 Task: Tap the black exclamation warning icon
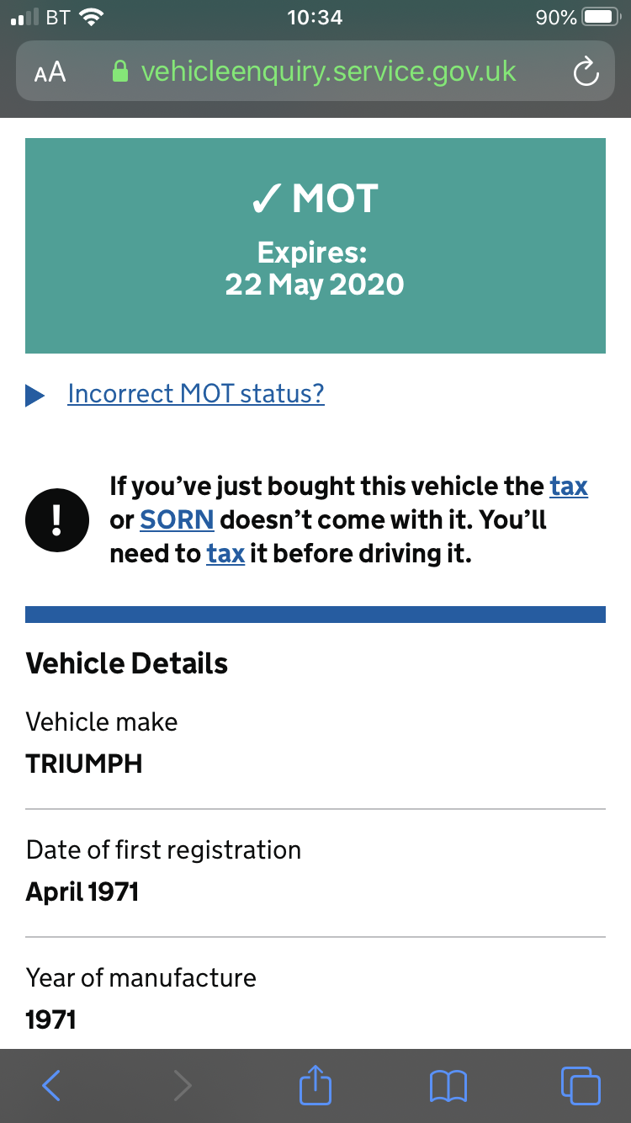(57, 520)
